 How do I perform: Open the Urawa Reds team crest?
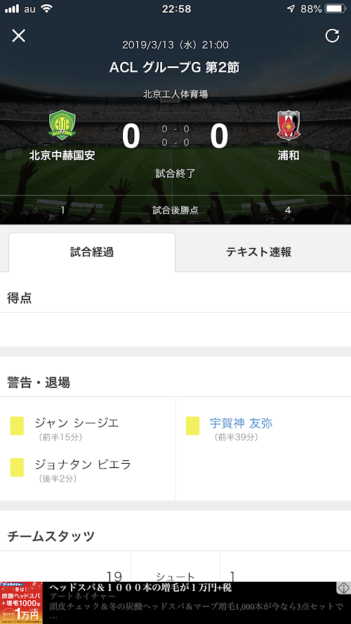[289, 126]
